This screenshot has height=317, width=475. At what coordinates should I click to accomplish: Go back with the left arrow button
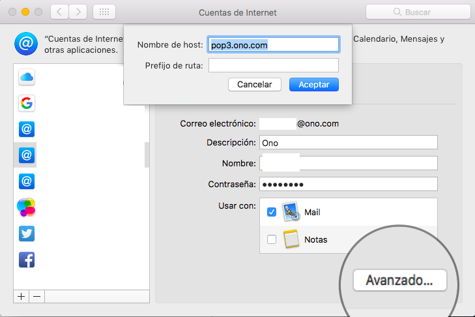point(59,12)
